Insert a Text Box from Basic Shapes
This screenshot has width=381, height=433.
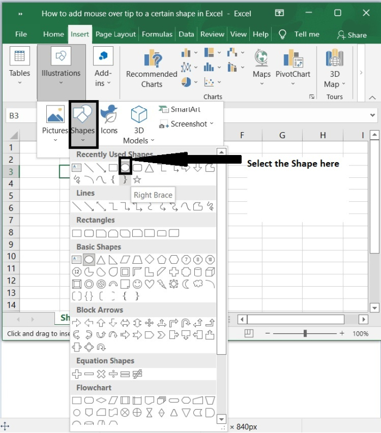(77, 259)
